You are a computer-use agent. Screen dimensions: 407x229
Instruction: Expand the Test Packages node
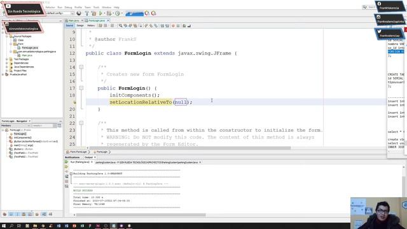click(7, 59)
